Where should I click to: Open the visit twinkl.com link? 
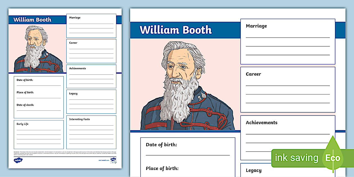pyautogui.click(x=103, y=160)
